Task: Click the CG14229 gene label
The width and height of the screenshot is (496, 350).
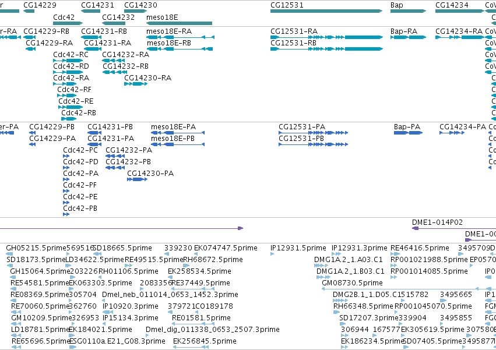Action: point(40,5)
